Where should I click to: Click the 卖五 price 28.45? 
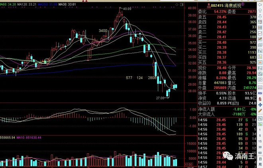pos(222,17)
